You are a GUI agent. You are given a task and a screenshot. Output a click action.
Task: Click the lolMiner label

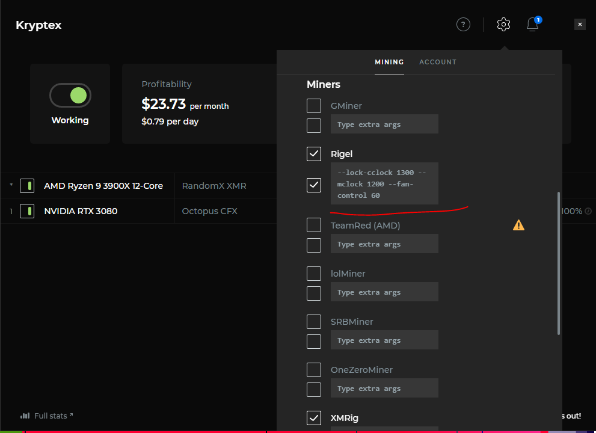pos(348,274)
